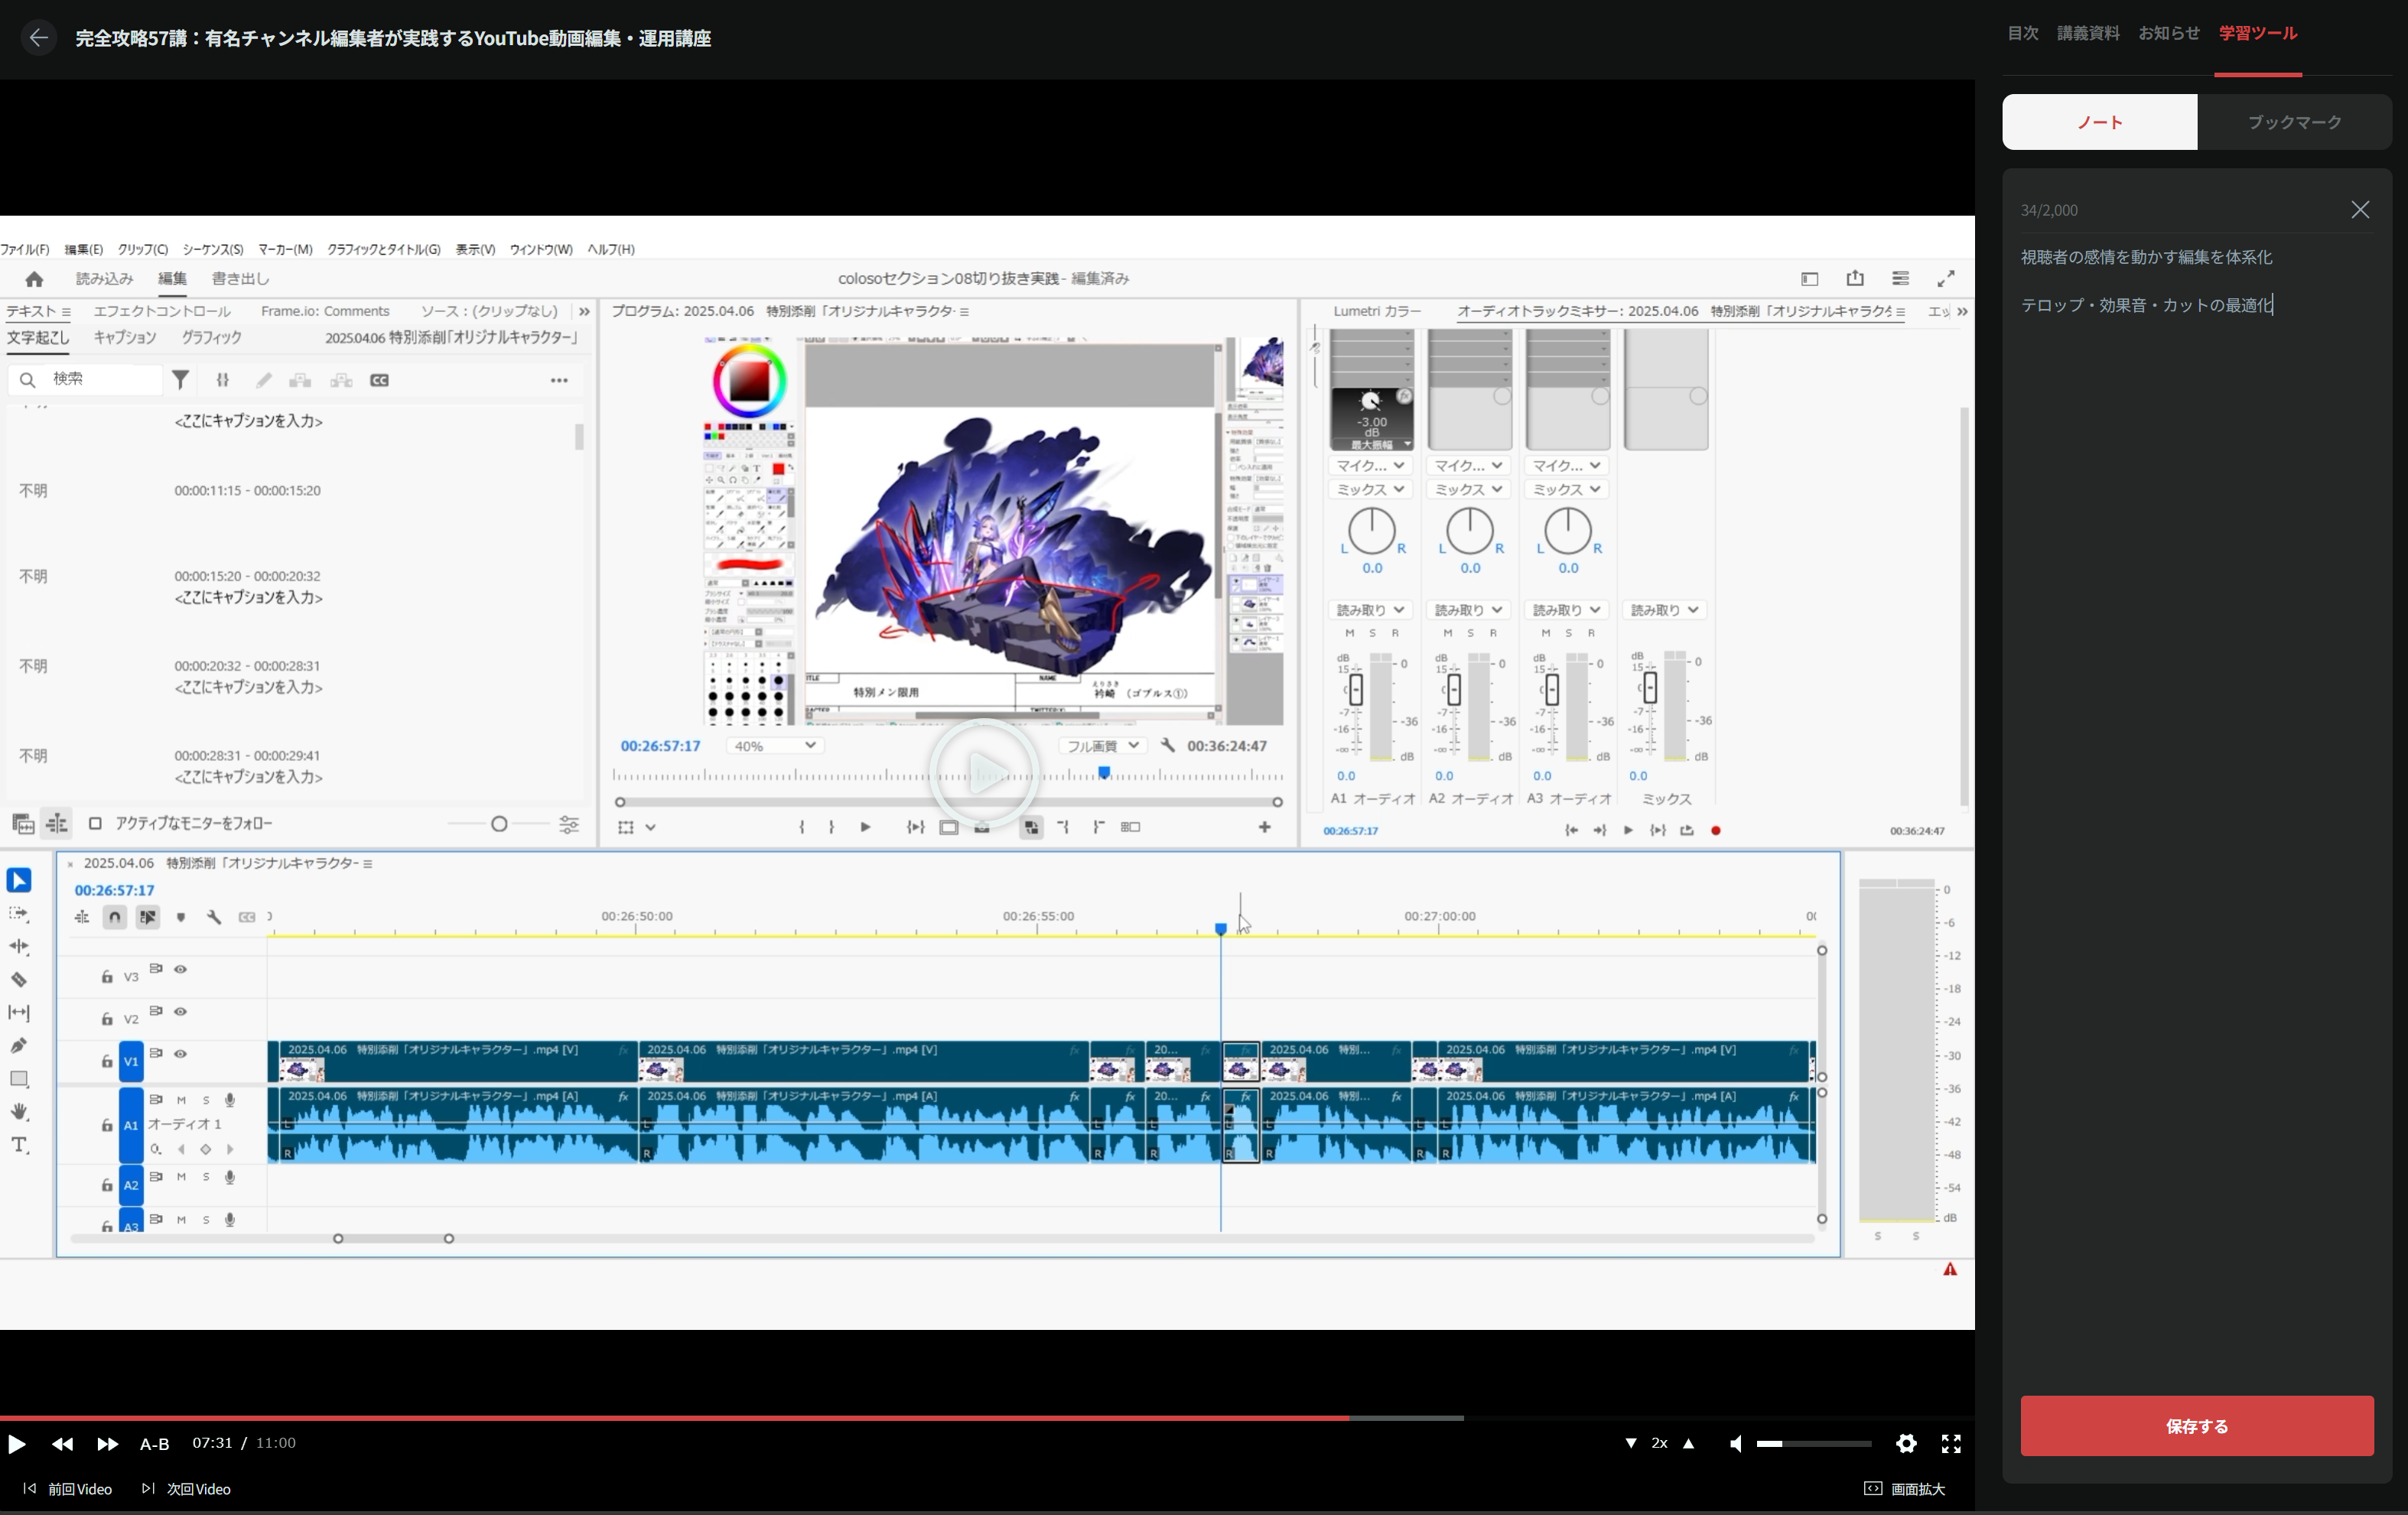This screenshot has width=2408, height=1515.
Task: Decrease playback speed with down arrow
Action: [1631, 1443]
